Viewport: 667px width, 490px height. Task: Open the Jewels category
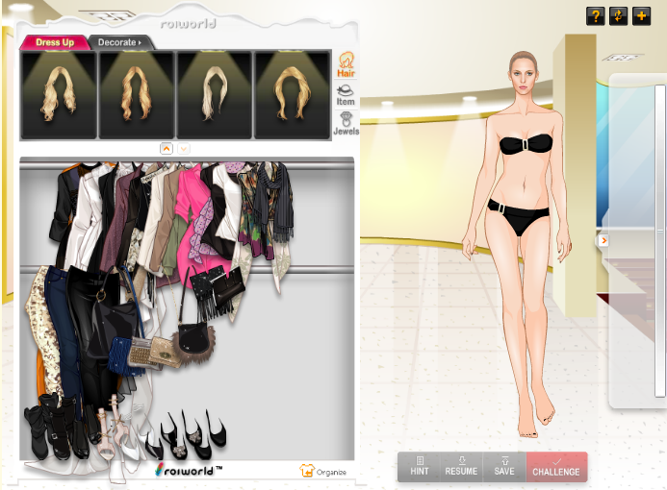click(345, 123)
